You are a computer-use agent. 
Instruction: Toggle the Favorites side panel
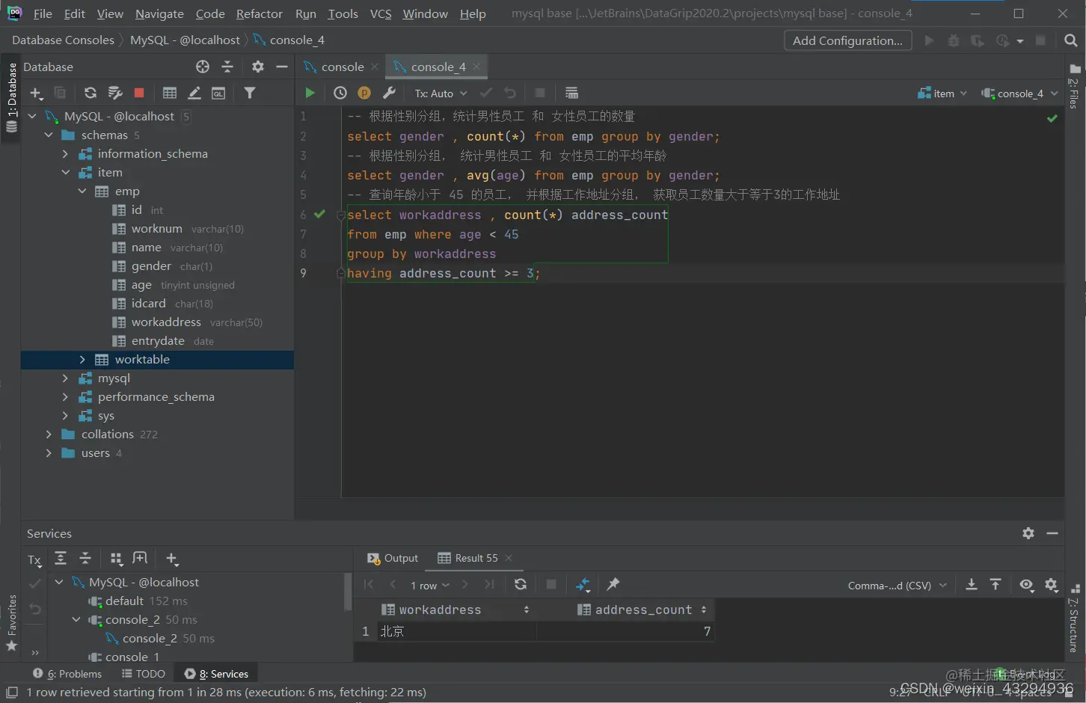(x=11, y=621)
